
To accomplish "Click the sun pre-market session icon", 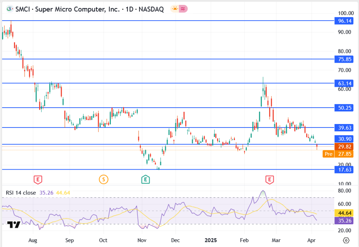I will point(175,9).
